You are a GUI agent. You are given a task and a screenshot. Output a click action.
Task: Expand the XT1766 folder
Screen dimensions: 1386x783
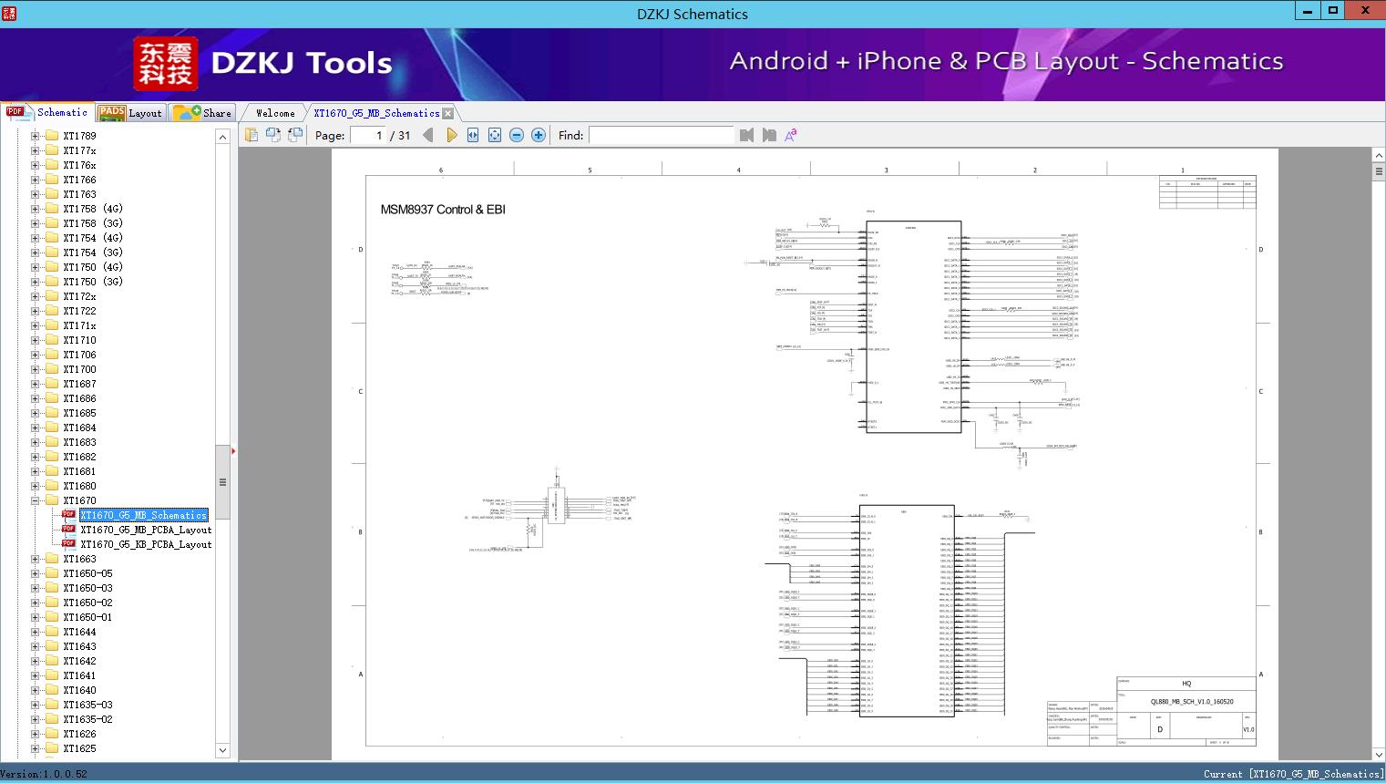[x=36, y=180]
